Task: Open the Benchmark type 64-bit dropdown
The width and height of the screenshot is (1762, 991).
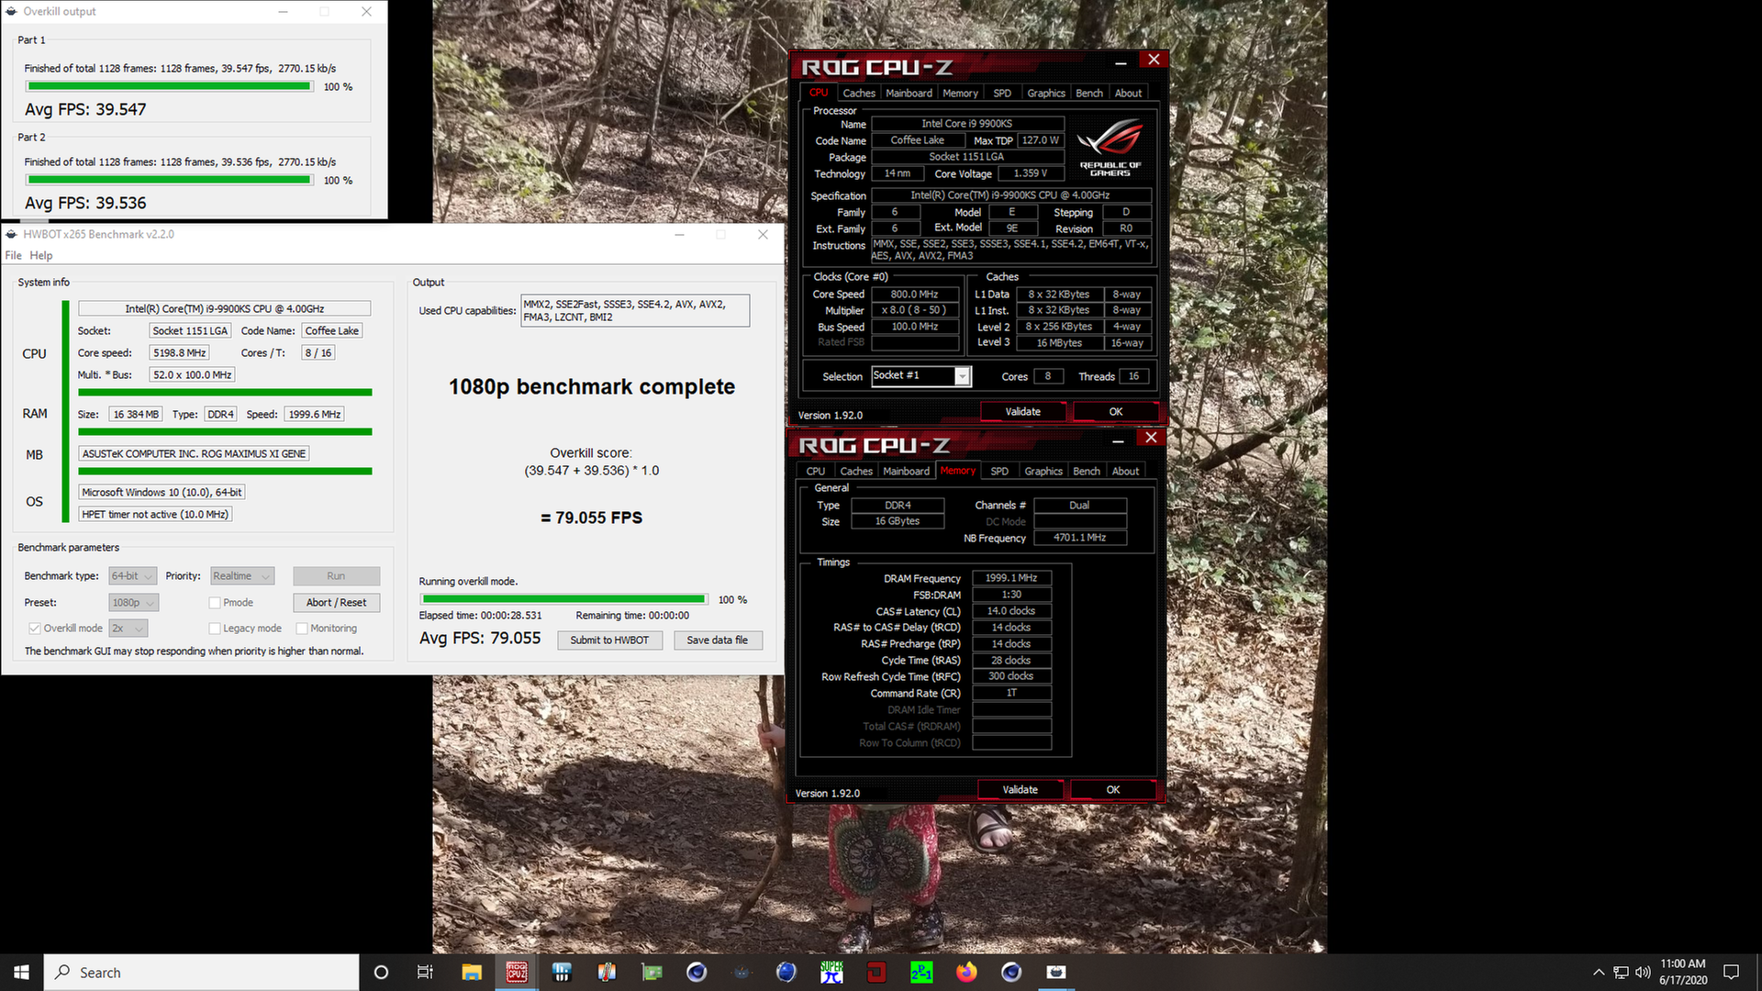Action: coord(133,576)
